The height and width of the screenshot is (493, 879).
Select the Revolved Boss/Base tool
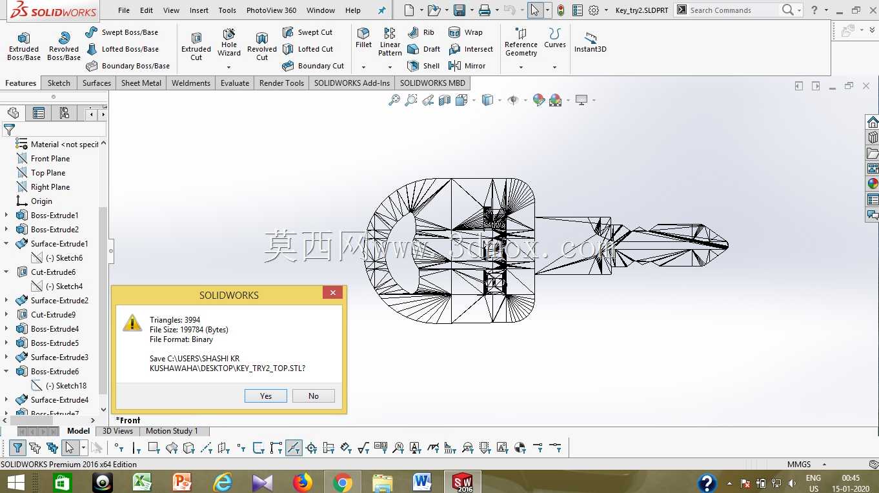pyautogui.click(x=64, y=46)
